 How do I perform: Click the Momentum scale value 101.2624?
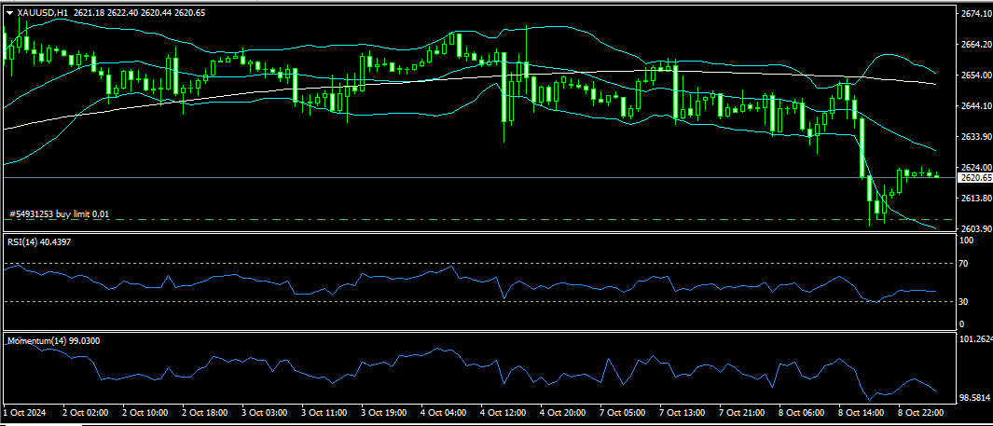[x=975, y=340]
